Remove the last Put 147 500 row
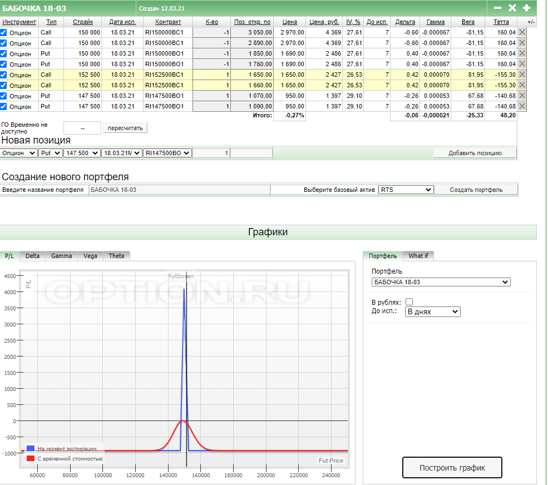The height and width of the screenshot is (485, 548). [522, 106]
